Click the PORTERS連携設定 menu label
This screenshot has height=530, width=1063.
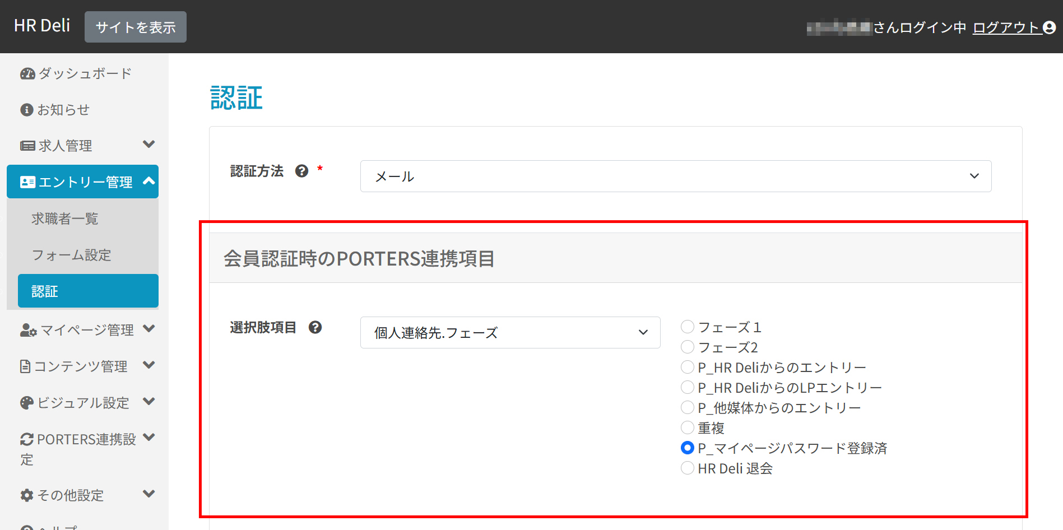pos(78,449)
